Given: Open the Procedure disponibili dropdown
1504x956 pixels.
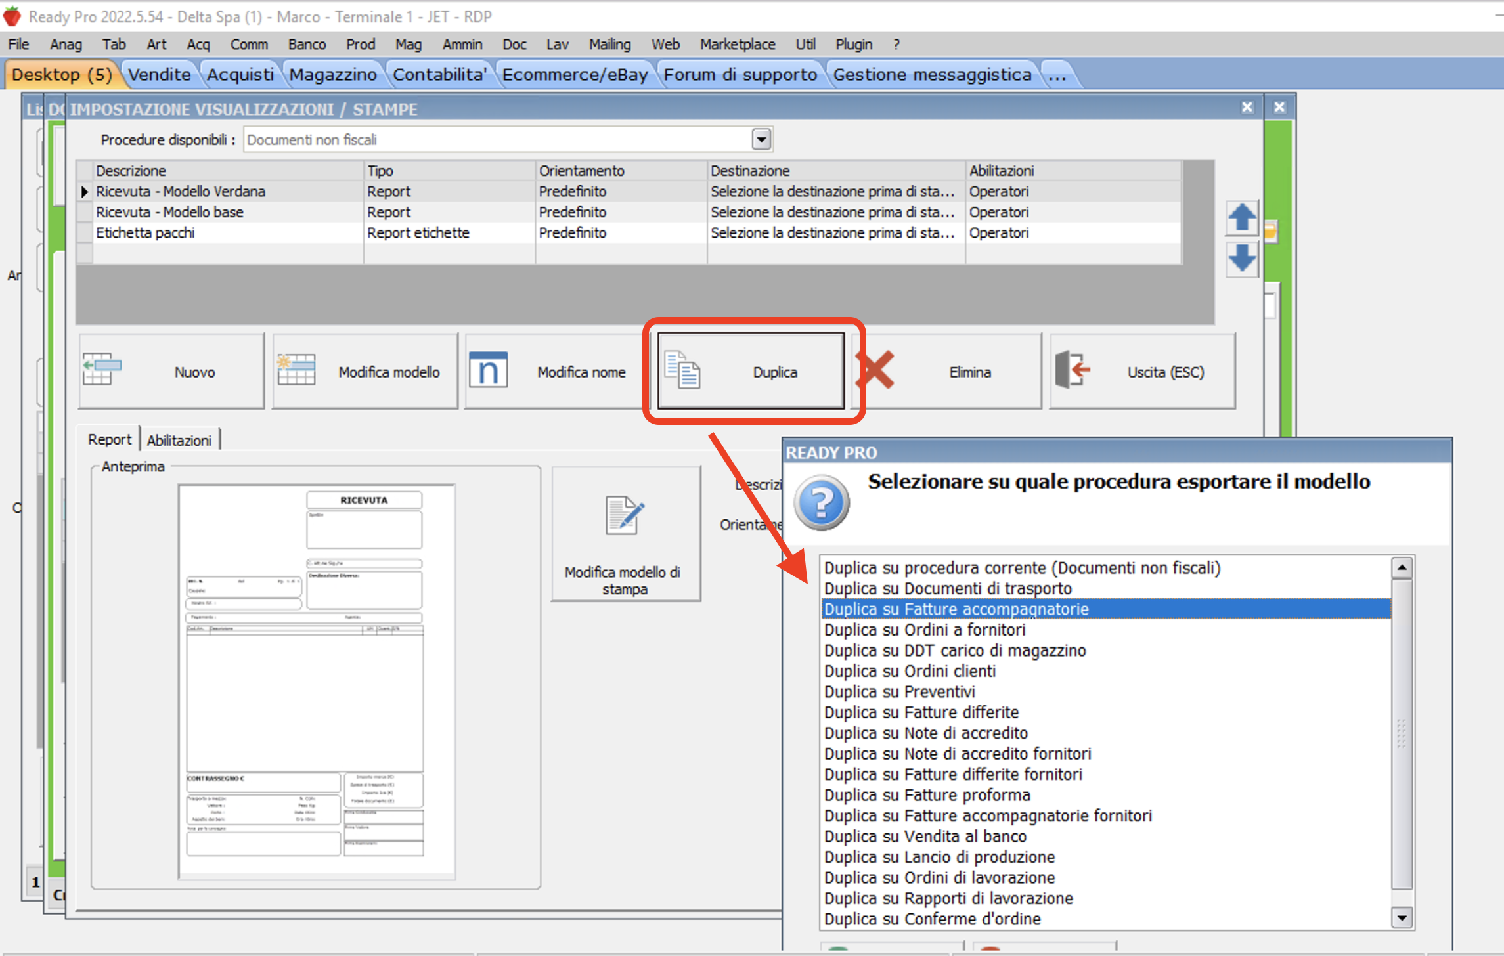Looking at the screenshot, I should pyautogui.click(x=761, y=139).
